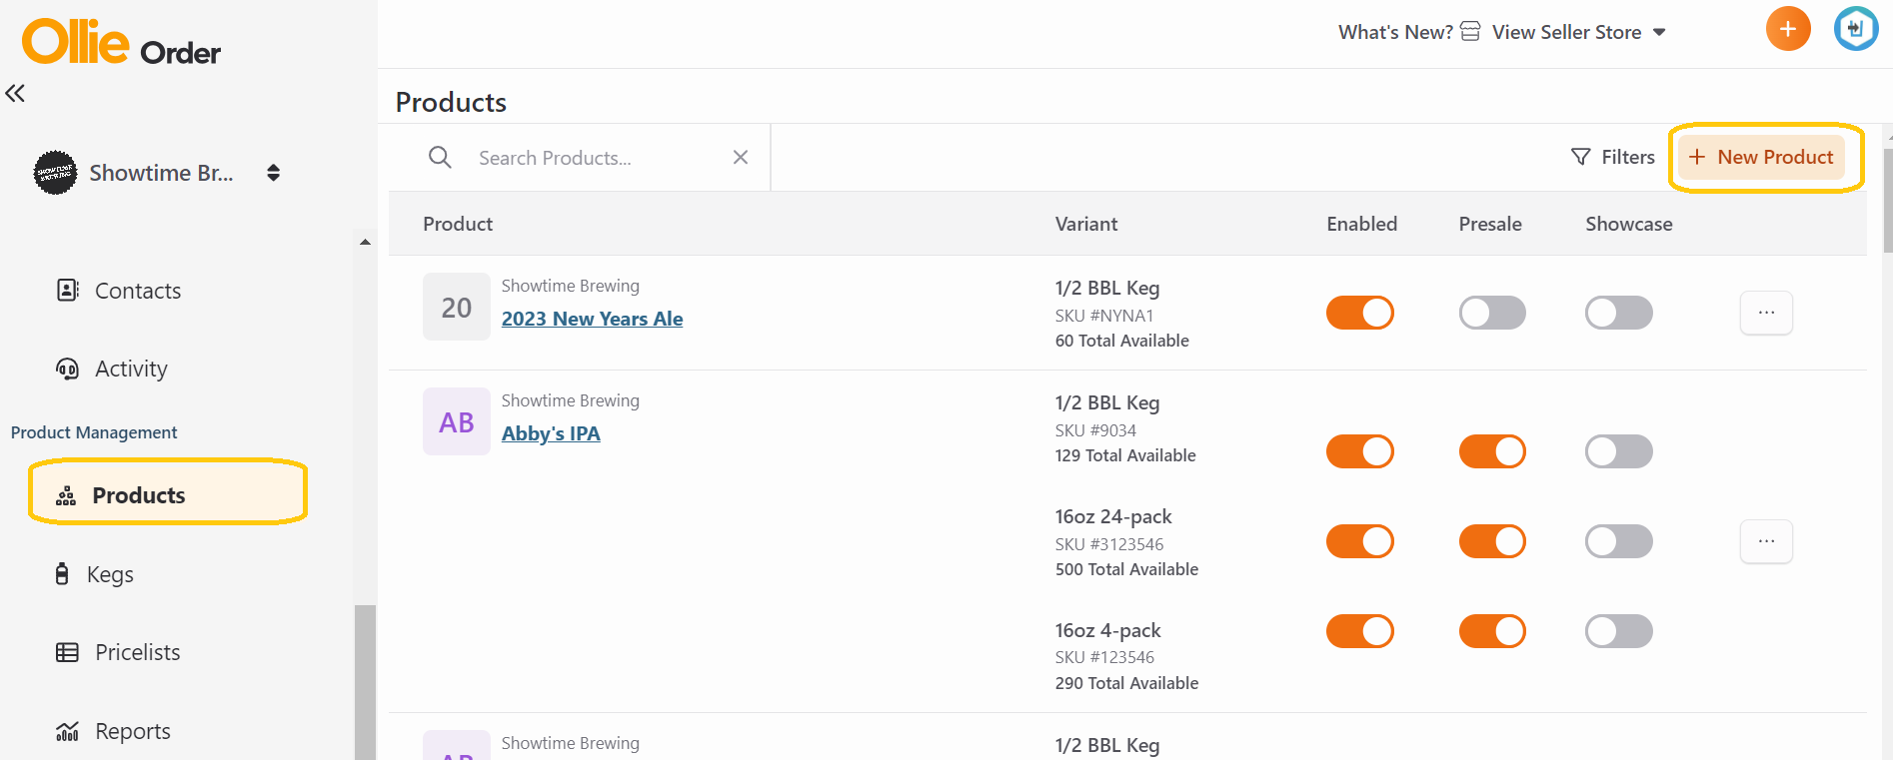Toggle Showcase for SKU #9034
The width and height of the screenshot is (1893, 760).
coord(1619,451)
